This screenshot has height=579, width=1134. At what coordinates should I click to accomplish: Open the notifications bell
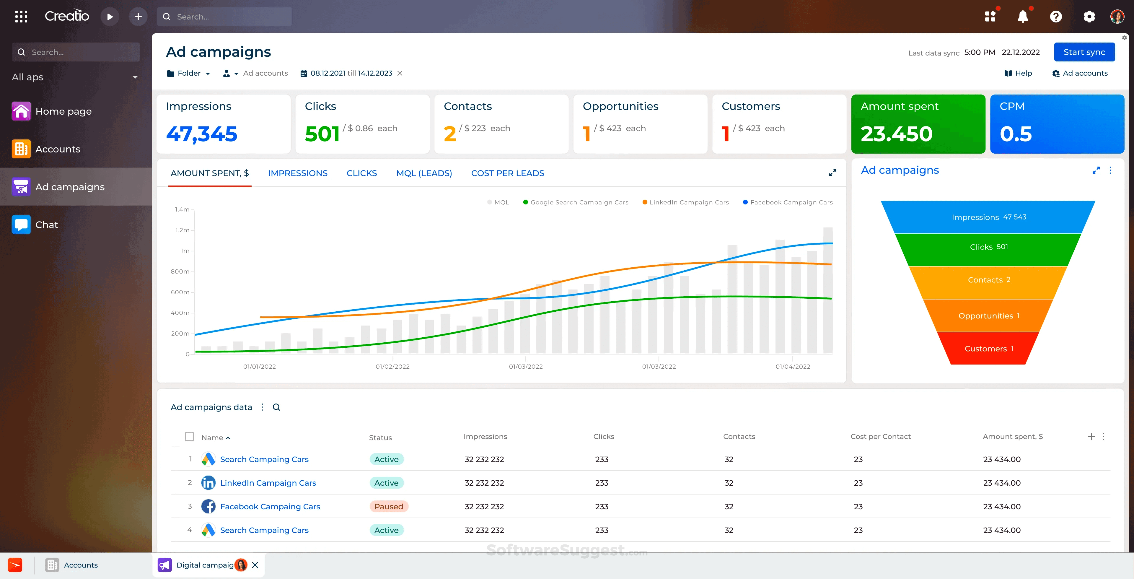1023,16
